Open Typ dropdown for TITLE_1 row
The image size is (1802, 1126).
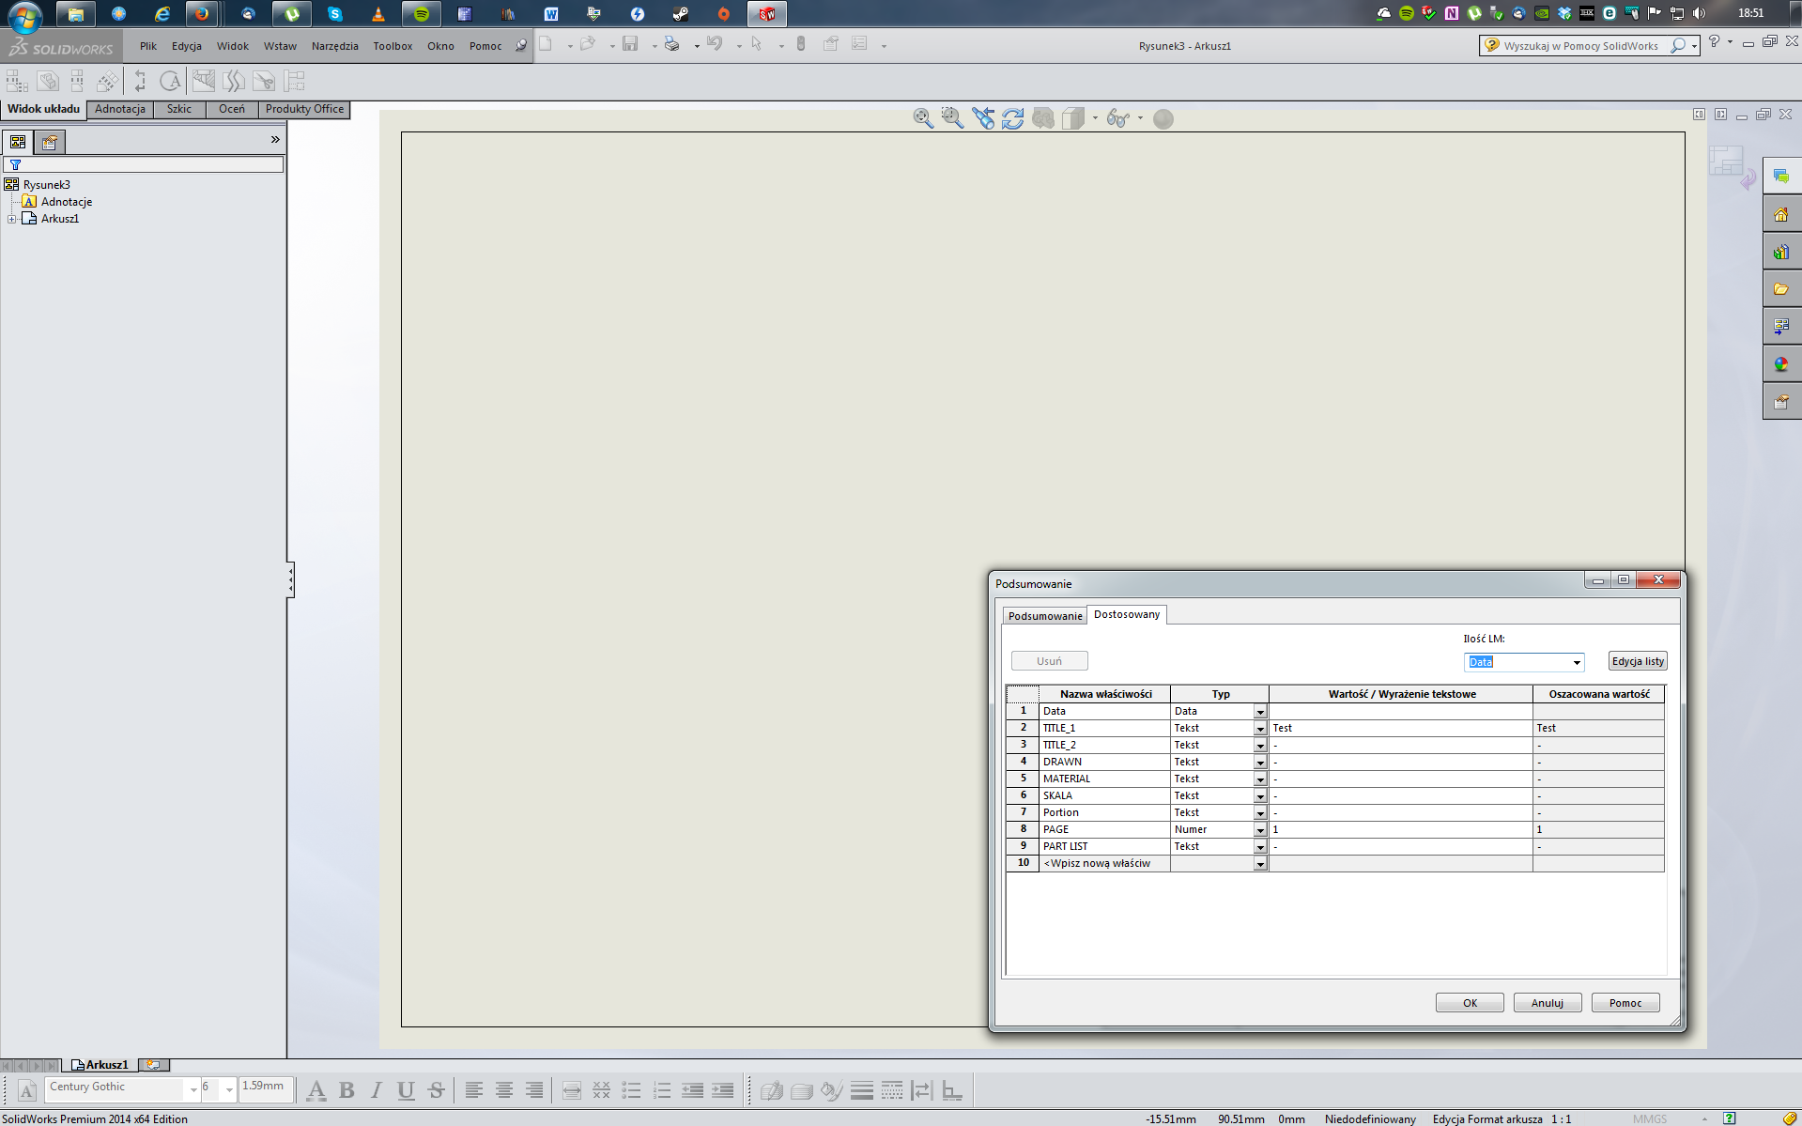point(1260,729)
